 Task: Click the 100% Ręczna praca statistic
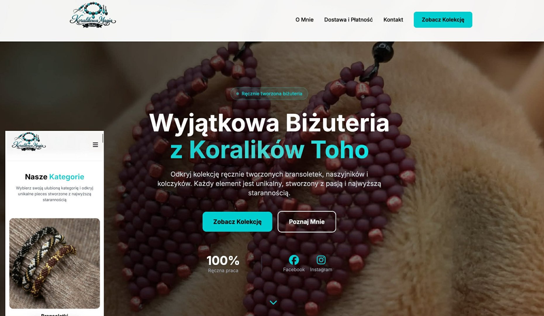(x=223, y=264)
